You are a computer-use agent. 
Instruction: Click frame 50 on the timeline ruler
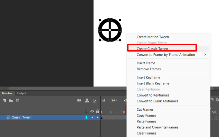pos(214,112)
